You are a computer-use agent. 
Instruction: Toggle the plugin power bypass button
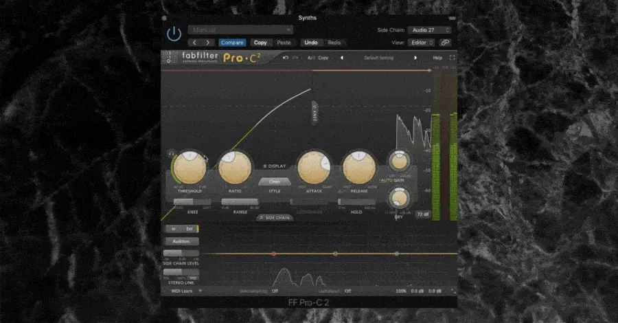(x=174, y=34)
